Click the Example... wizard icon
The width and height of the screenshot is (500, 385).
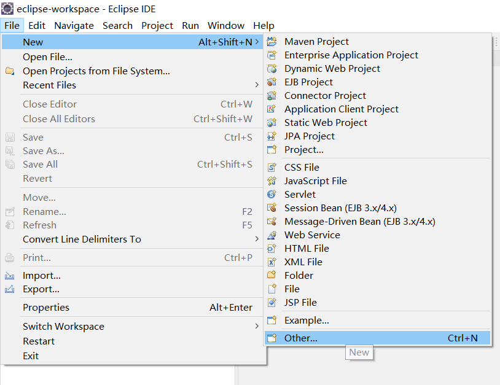[271, 320]
